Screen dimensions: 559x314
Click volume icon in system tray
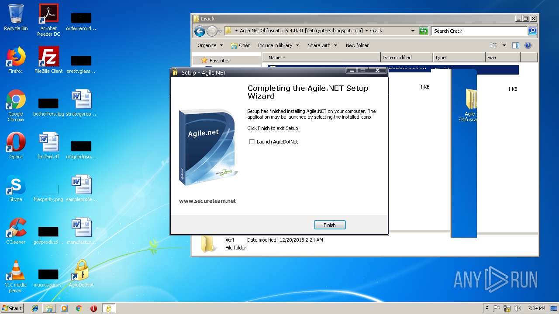point(518,308)
